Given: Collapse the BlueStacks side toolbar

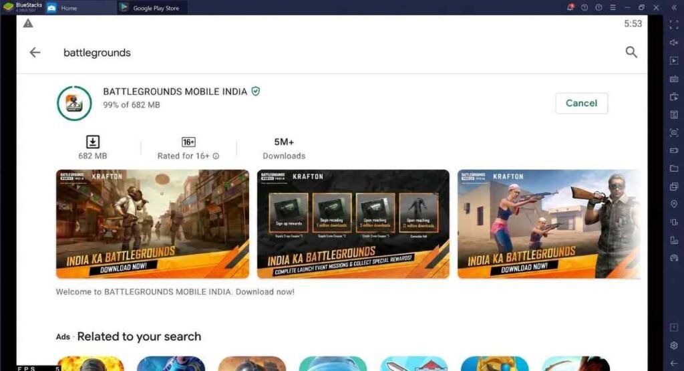Looking at the screenshot, I should 674,7.
